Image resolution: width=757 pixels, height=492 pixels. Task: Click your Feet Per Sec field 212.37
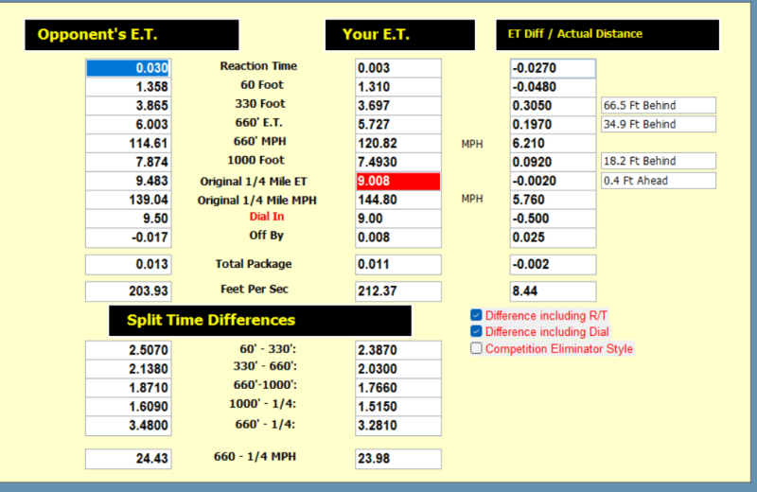click(x=398, y=291)
